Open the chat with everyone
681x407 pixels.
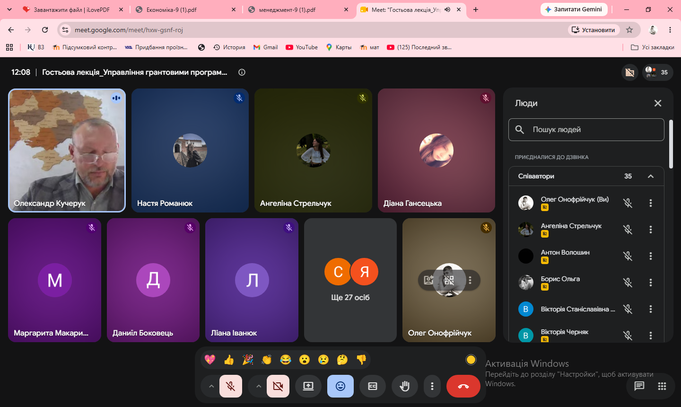[x=639, y=386]
